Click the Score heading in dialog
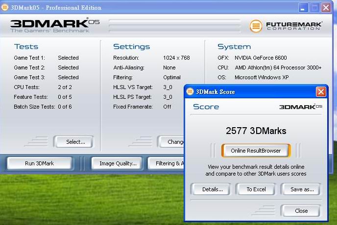The width and height of the screenshot is (337, 225). [x=206, y=107]
